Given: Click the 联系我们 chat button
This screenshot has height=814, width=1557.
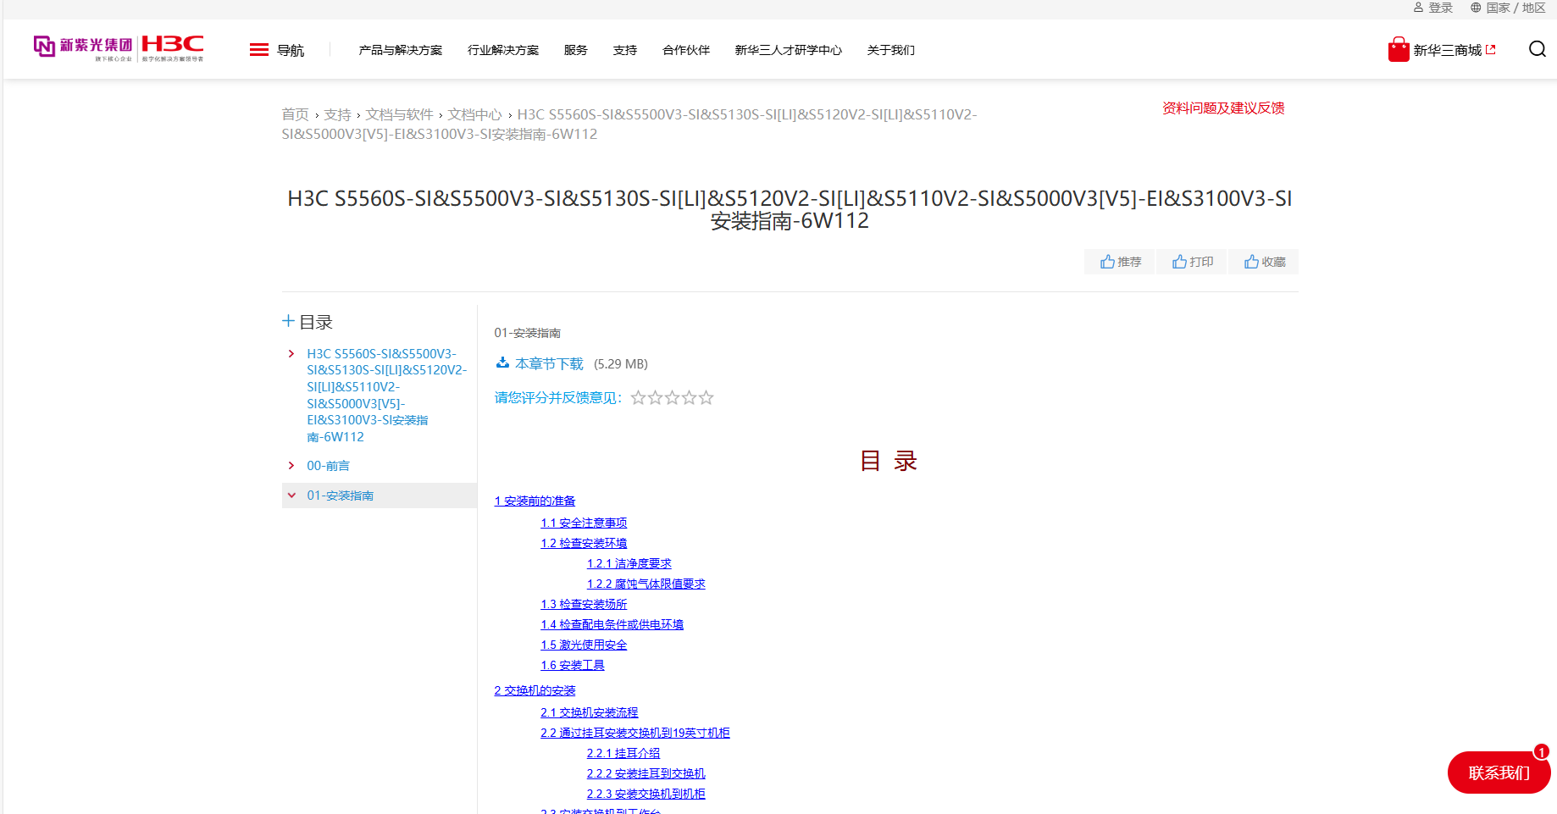Looking at the screenshot, I should point(1499,772).
